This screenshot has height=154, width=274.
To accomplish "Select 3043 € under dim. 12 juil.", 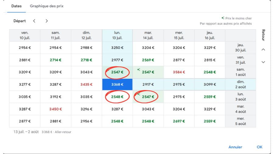I will tap(86, 72).
